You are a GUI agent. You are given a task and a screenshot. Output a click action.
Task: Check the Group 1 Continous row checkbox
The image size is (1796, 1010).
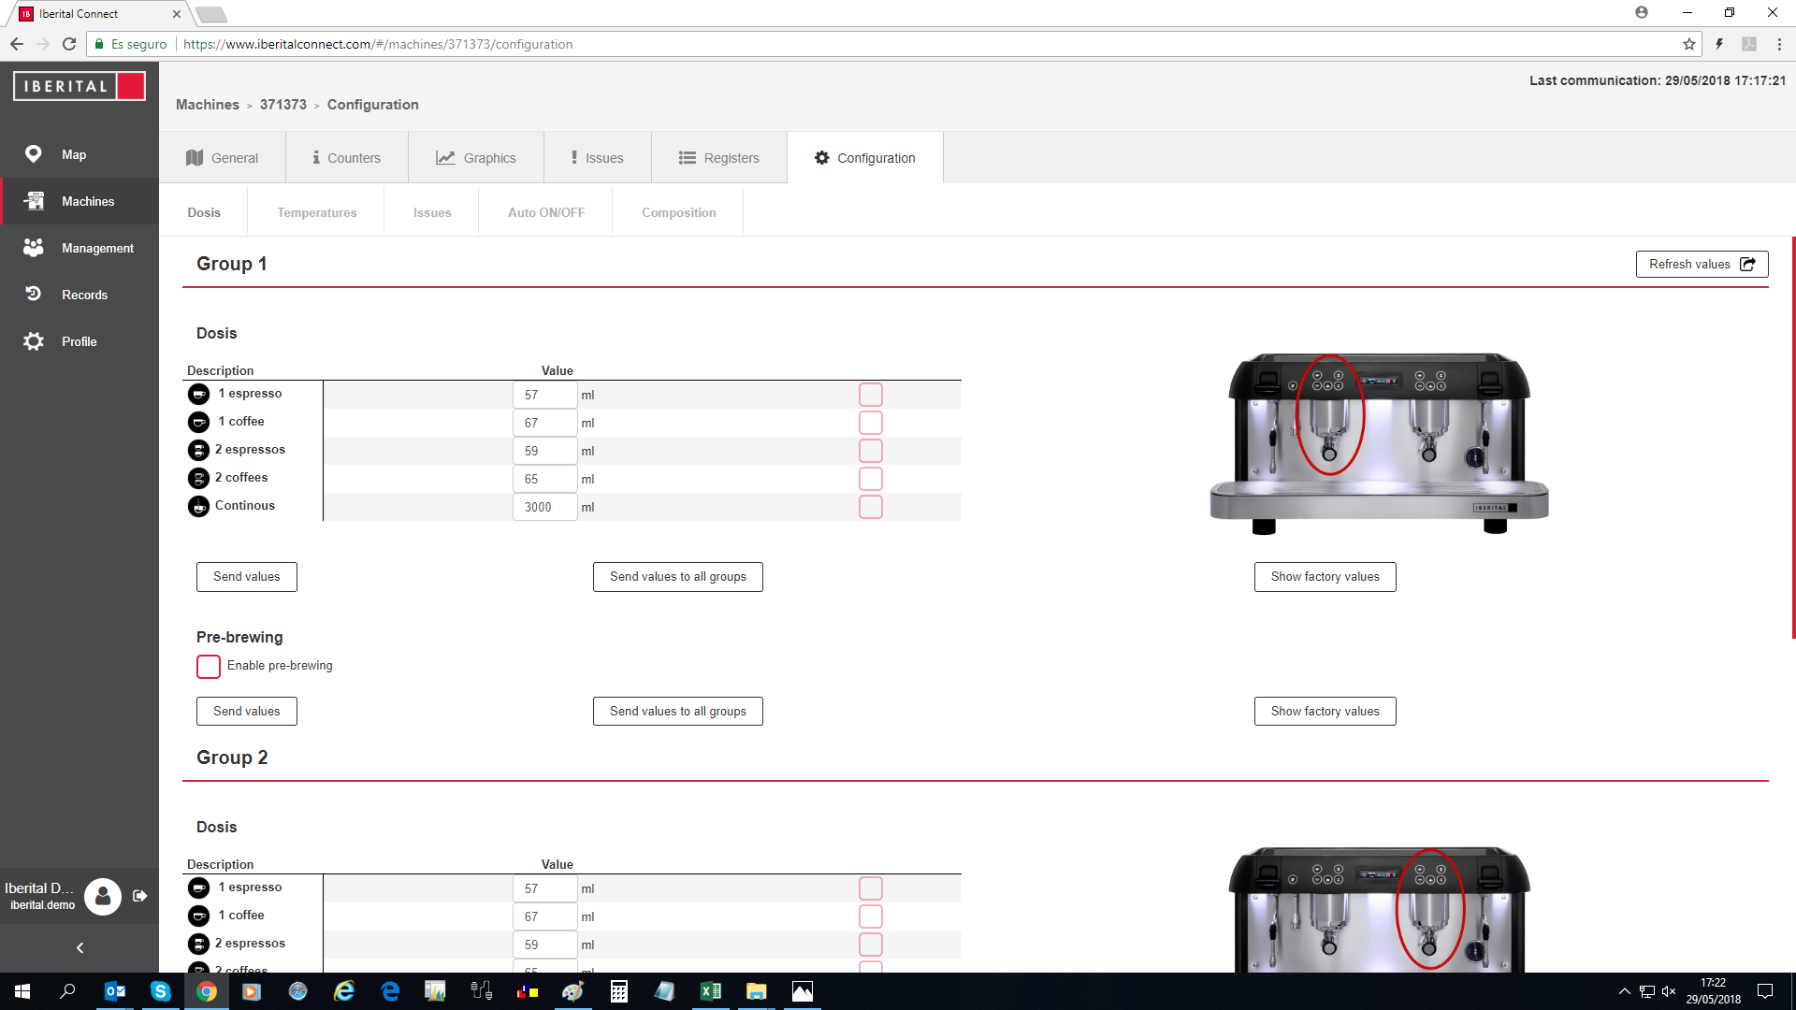(x=870, y=507)
